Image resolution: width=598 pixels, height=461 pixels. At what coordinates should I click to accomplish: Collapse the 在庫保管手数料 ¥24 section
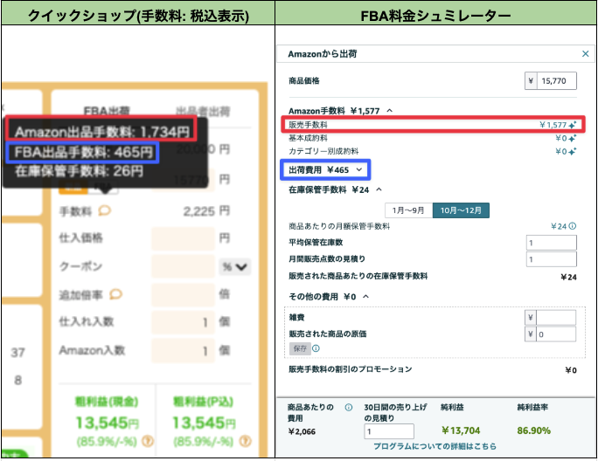380,189
